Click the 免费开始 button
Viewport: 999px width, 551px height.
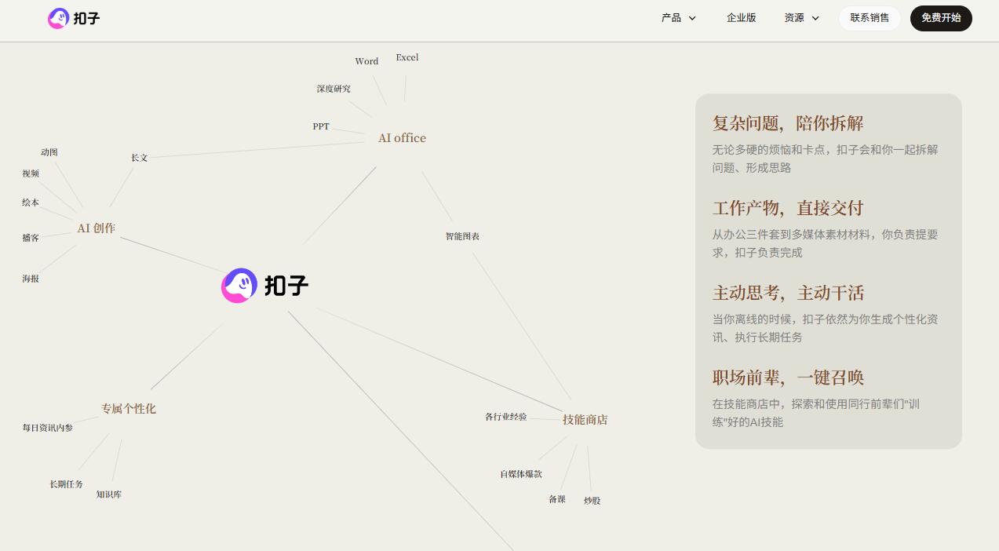[941, 18]
